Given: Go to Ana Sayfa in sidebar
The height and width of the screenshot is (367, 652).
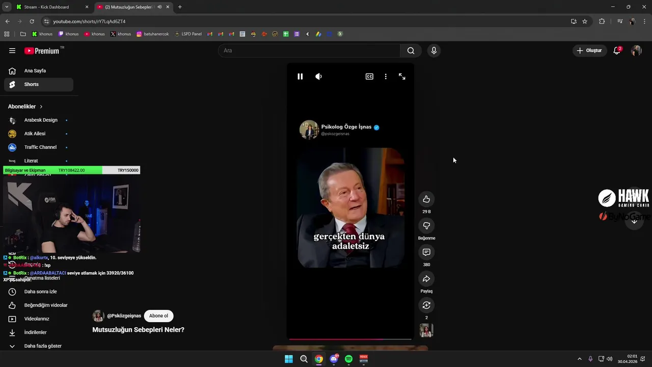Looking at the screenshot, I should 38,71.
